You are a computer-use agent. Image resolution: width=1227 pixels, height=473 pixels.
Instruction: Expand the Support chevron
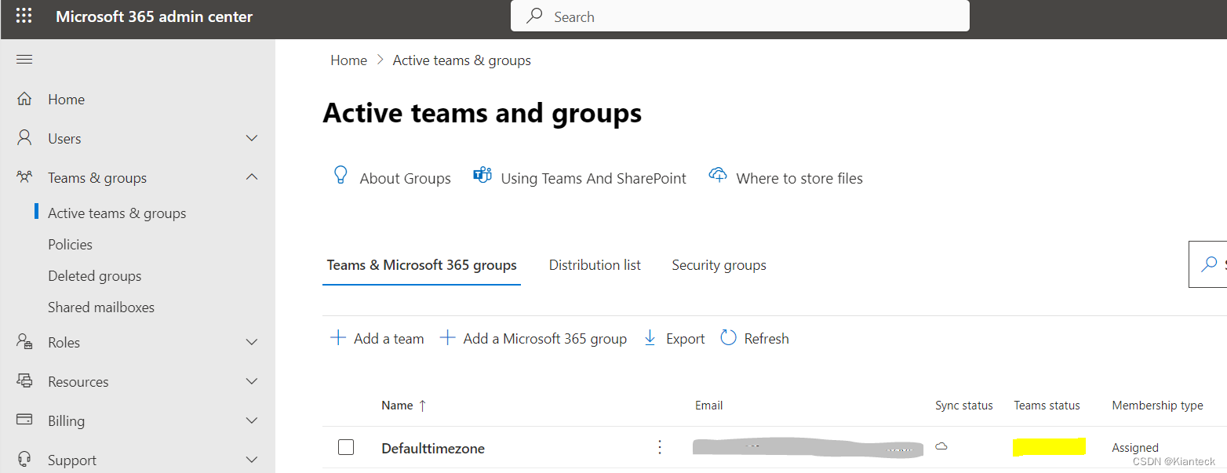tap(252, 460)
